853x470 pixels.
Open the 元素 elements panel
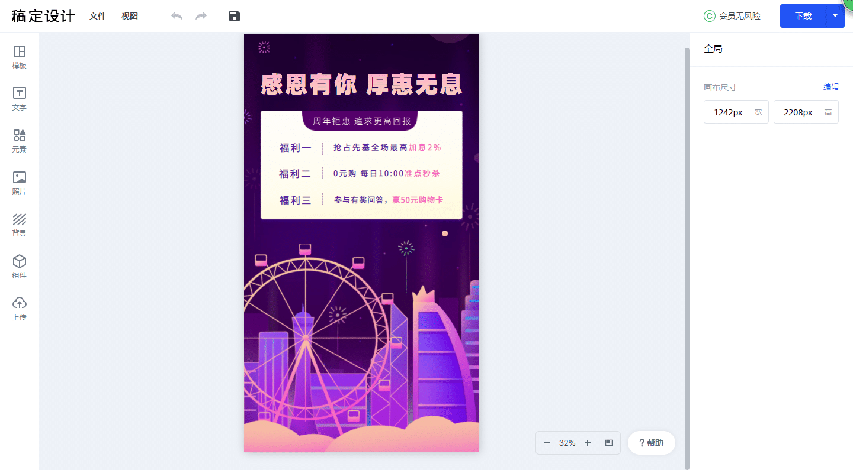19,141
